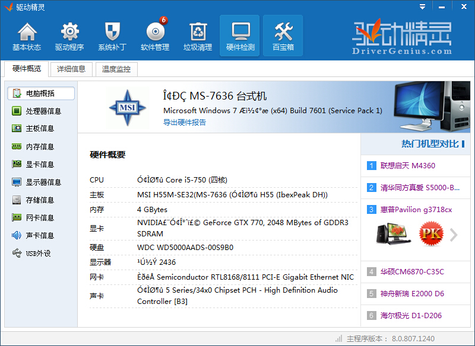Click the Windows 7 Build 7601 OS text
The height and width of the screenshot is (346, 475).
point(273,111)
